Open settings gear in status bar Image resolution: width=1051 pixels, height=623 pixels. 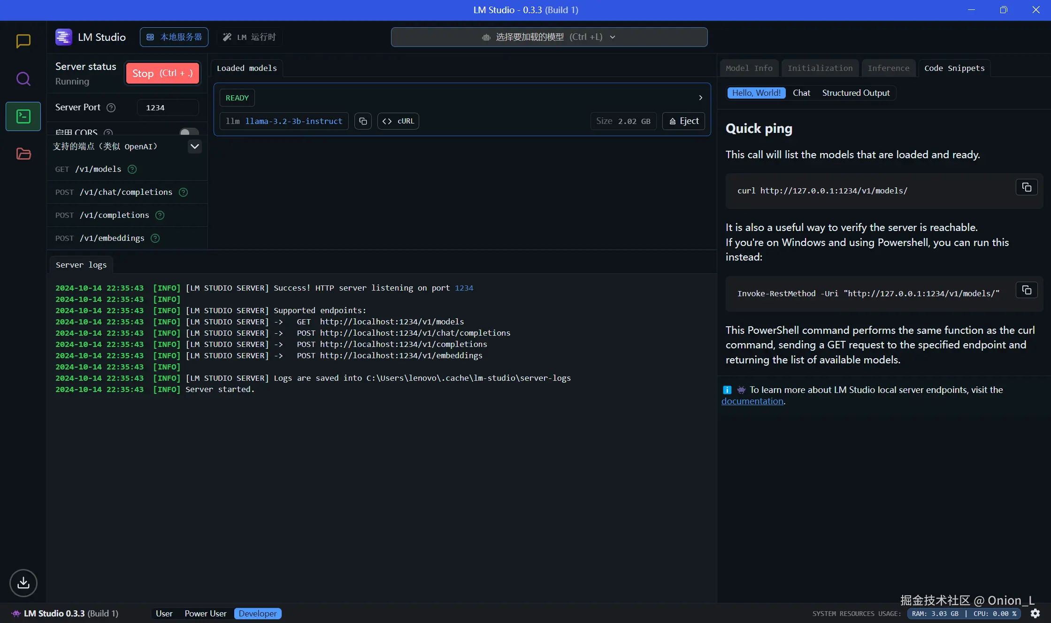pos(1035,613)
